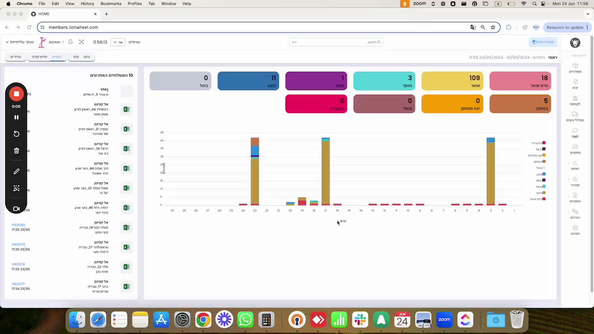Viewport: 594px width, 334px height.
Task: Open the Profiles menu in menu bar
Action: (x=135, y=3)
